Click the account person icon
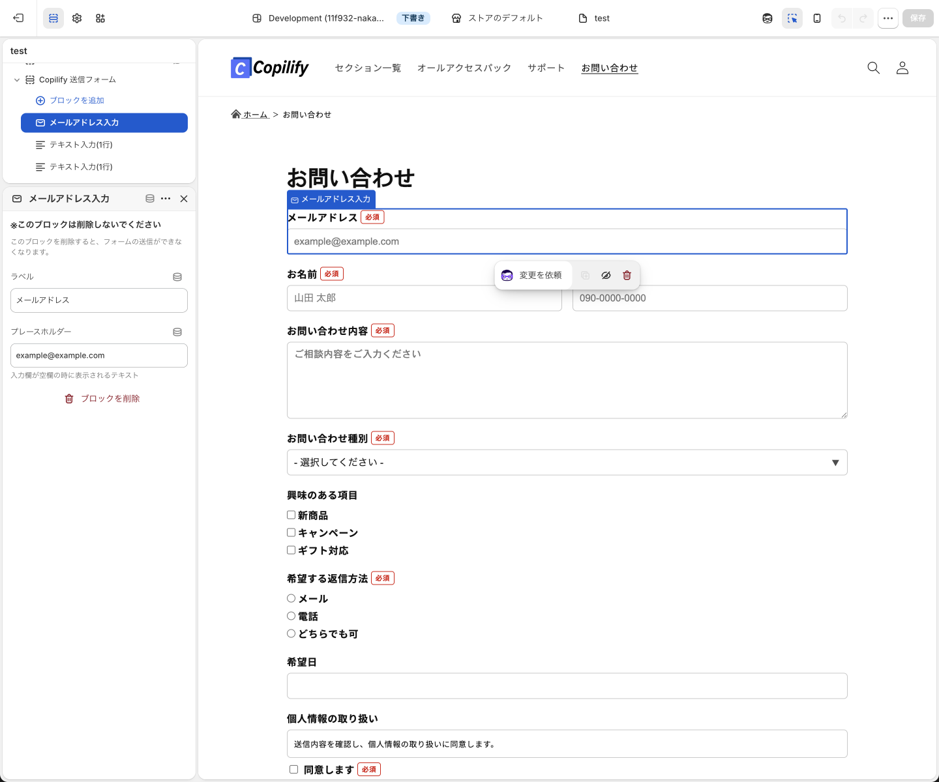The width and height of the screenshot is (939, 782). tap(902, 68)
